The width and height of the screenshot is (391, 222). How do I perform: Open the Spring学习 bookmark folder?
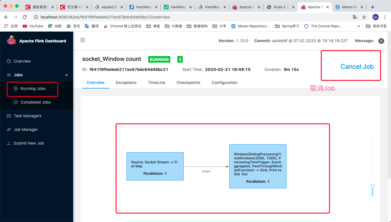click(x=287, y=26)
